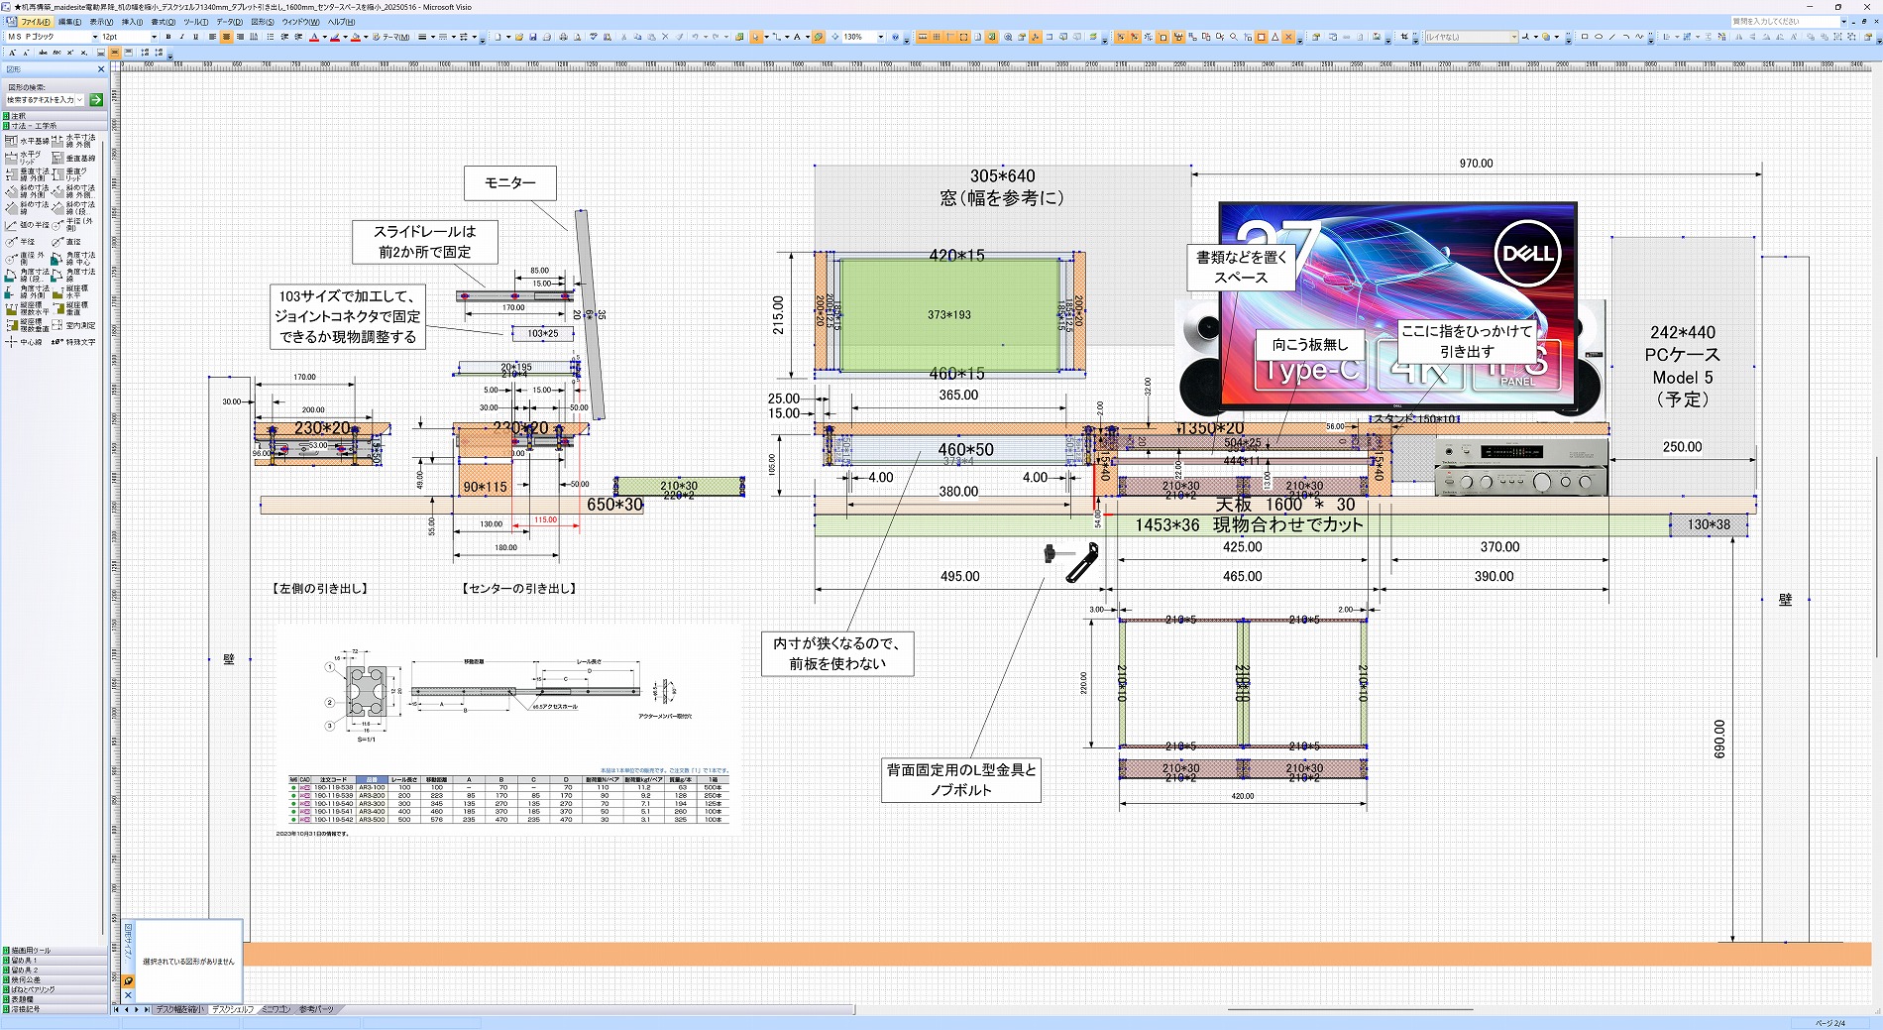Open the 留め具 1 stencil
The height and width of the screenshot is (1030, 1883).
tap(55, 960)
